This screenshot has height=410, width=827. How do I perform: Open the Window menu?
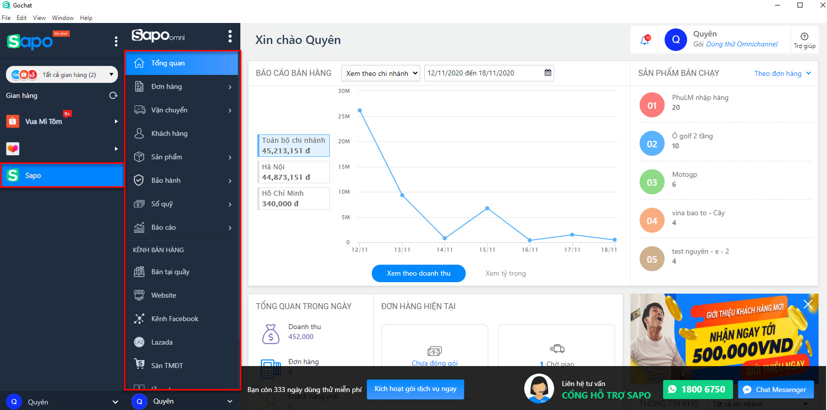[63, 18]
